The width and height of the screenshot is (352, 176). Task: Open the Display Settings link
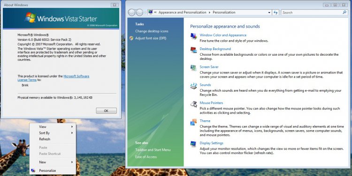211,143
